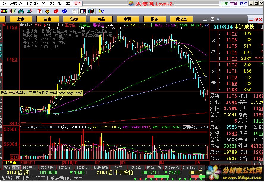This screenshot has width=265, height=182.
Task: Switch to the 超赢统计 tab
Action: coord(190,167)
